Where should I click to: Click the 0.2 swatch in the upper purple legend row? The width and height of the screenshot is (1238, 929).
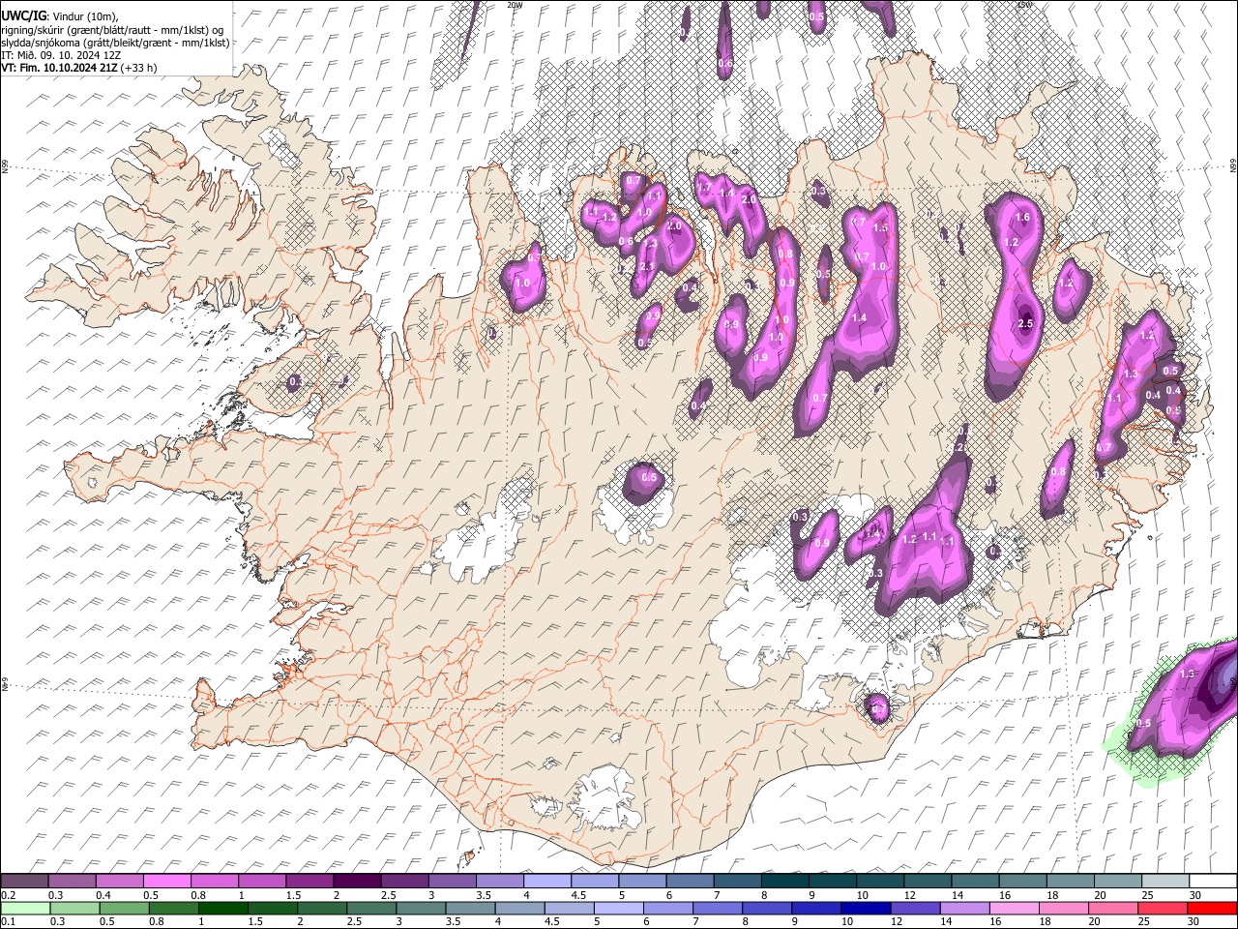pyautogui.click(x=24, y=881)
